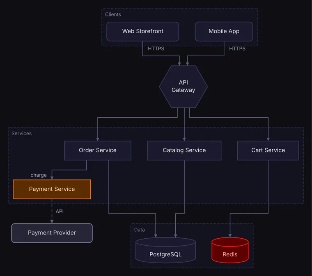The width and height of the screenshot is (312, 276).
Task: Click the charge edge label
Action: 39,175
